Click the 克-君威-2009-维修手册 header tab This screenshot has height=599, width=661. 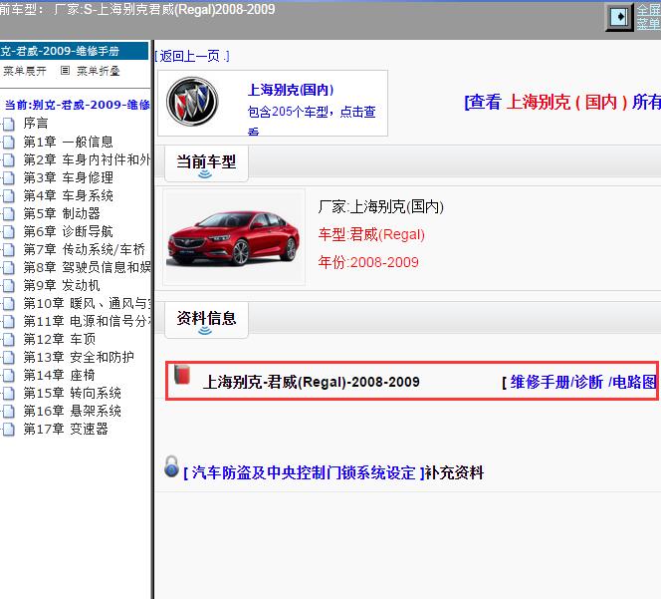(x=74, y=51)
